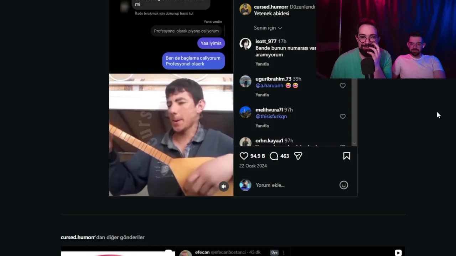Open isott_977 profile picture
Viewport: 456px width, 256px height.
pyautogui.click(x=245, y=44)
